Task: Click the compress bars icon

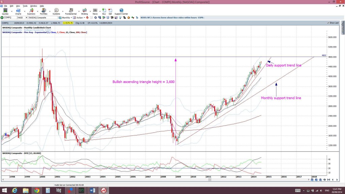Action: (x=329, y=180)
